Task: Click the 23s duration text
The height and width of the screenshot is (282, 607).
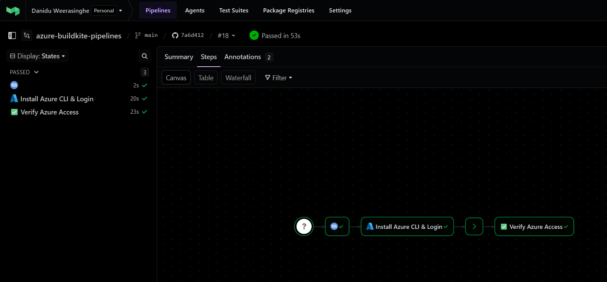Action: 135,112
